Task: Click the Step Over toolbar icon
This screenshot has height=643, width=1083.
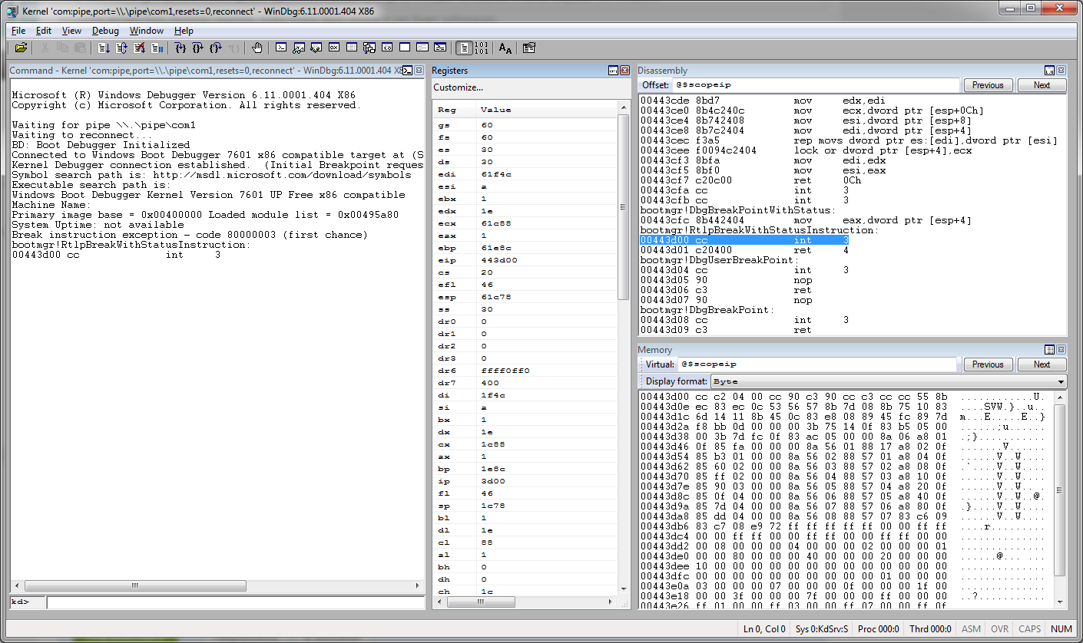Action: pos(198,48)
